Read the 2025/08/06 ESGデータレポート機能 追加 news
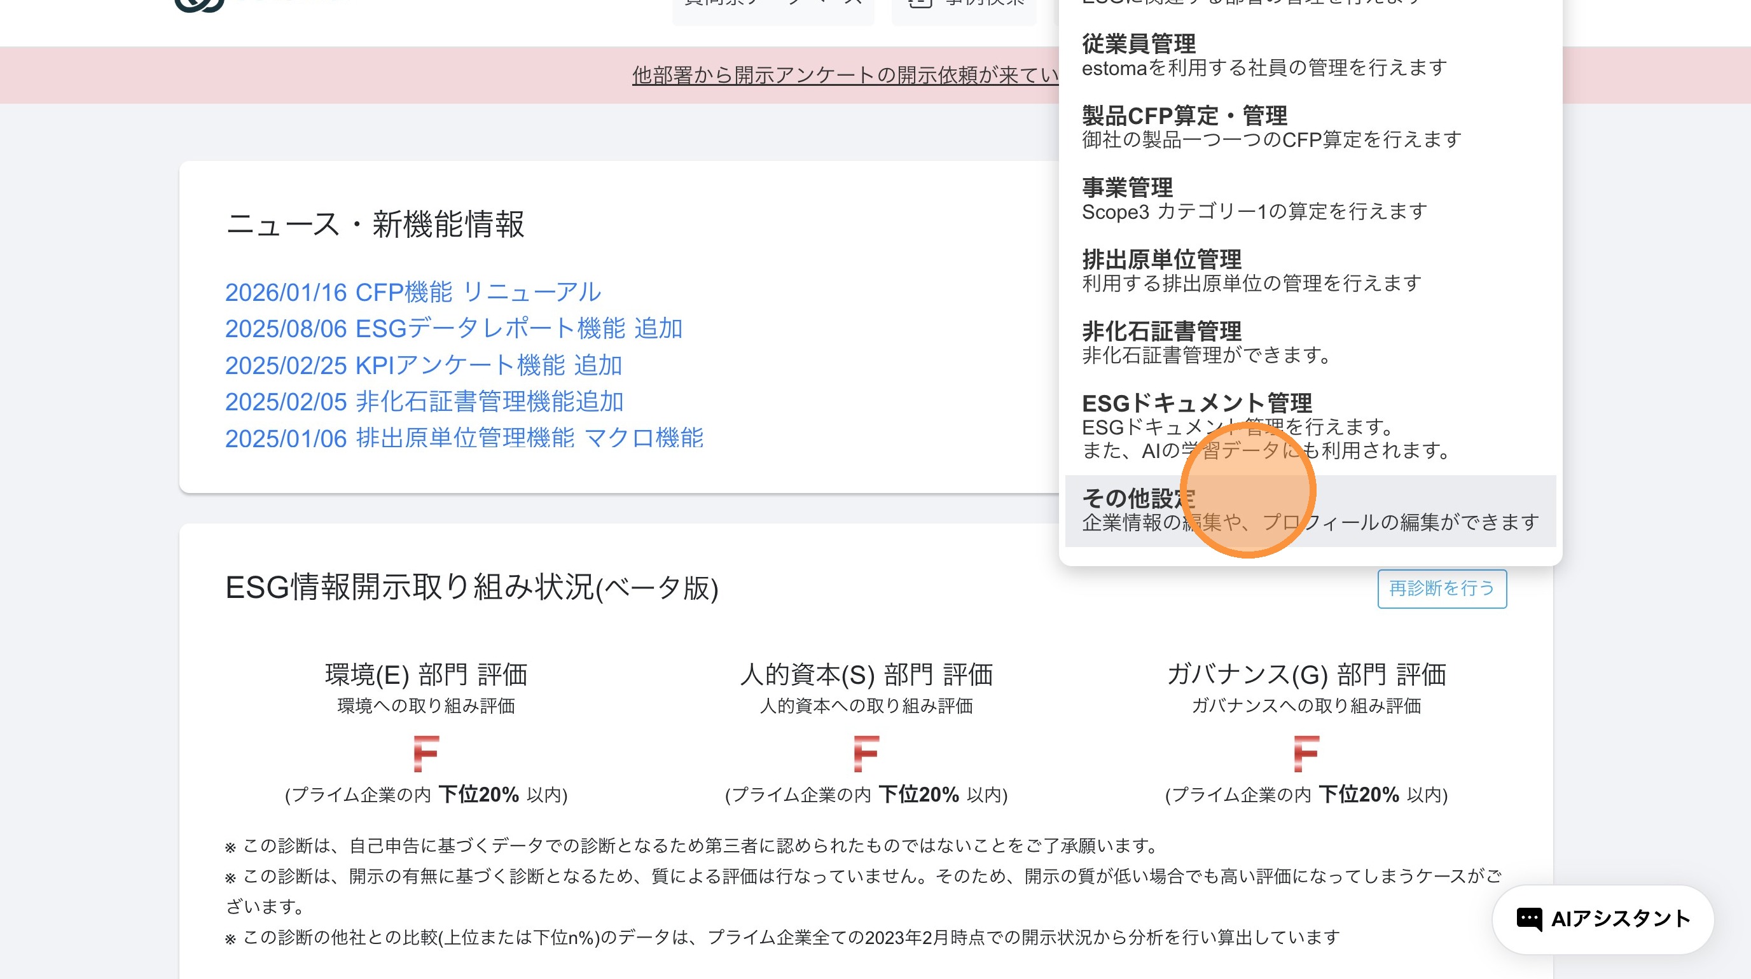This screenshot has height=979, width=1751. (454, 328)
